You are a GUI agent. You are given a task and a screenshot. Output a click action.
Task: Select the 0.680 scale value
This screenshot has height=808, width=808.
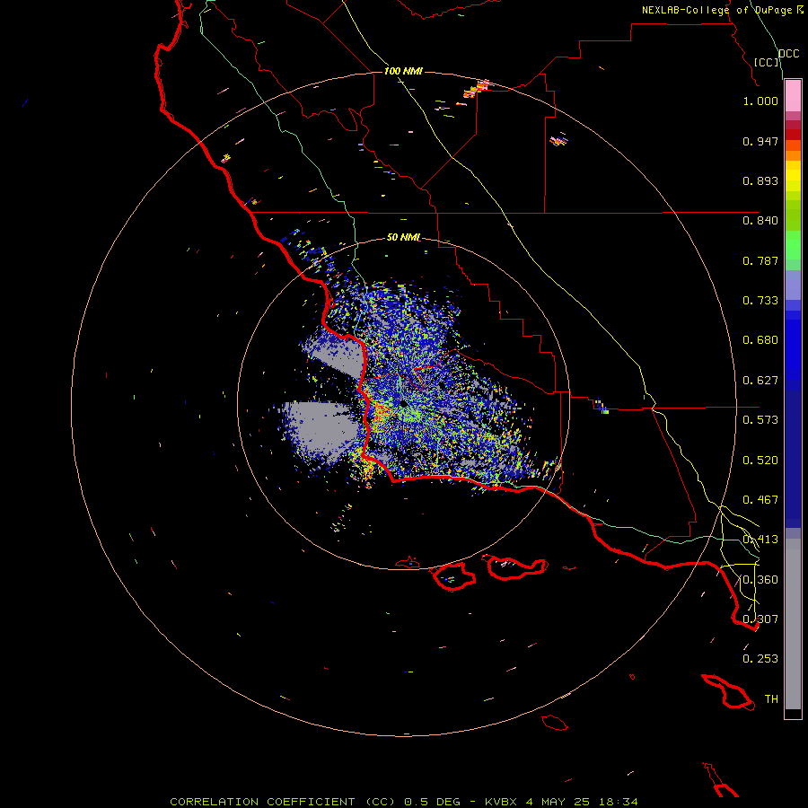pyautogui.click(x=760, y=340)
